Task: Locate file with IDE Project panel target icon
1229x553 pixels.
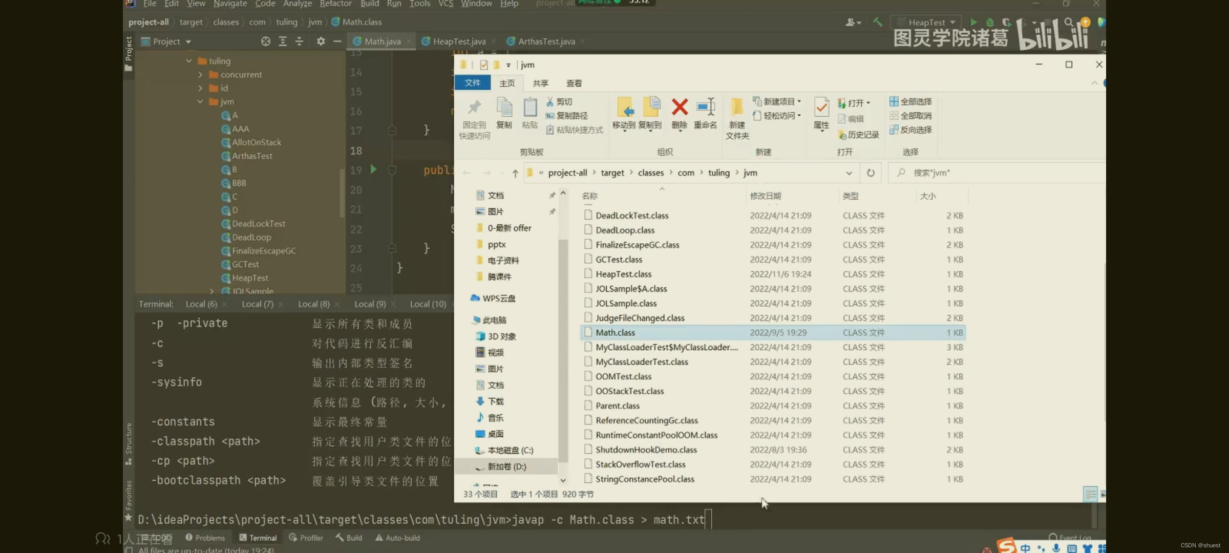Action: tap(265, 41)
